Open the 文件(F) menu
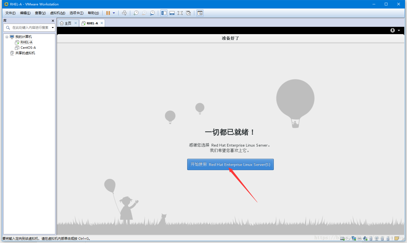Image resolution: width=407 pixels, height=243 pixels. [x=10, y=13]
